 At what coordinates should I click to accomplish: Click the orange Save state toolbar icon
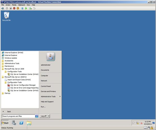click(x=18, y=8)
